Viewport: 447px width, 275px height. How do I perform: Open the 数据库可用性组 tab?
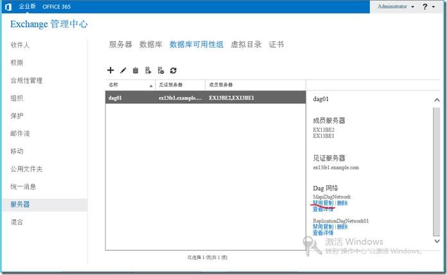pyautogui.click(x=196, y=44)
